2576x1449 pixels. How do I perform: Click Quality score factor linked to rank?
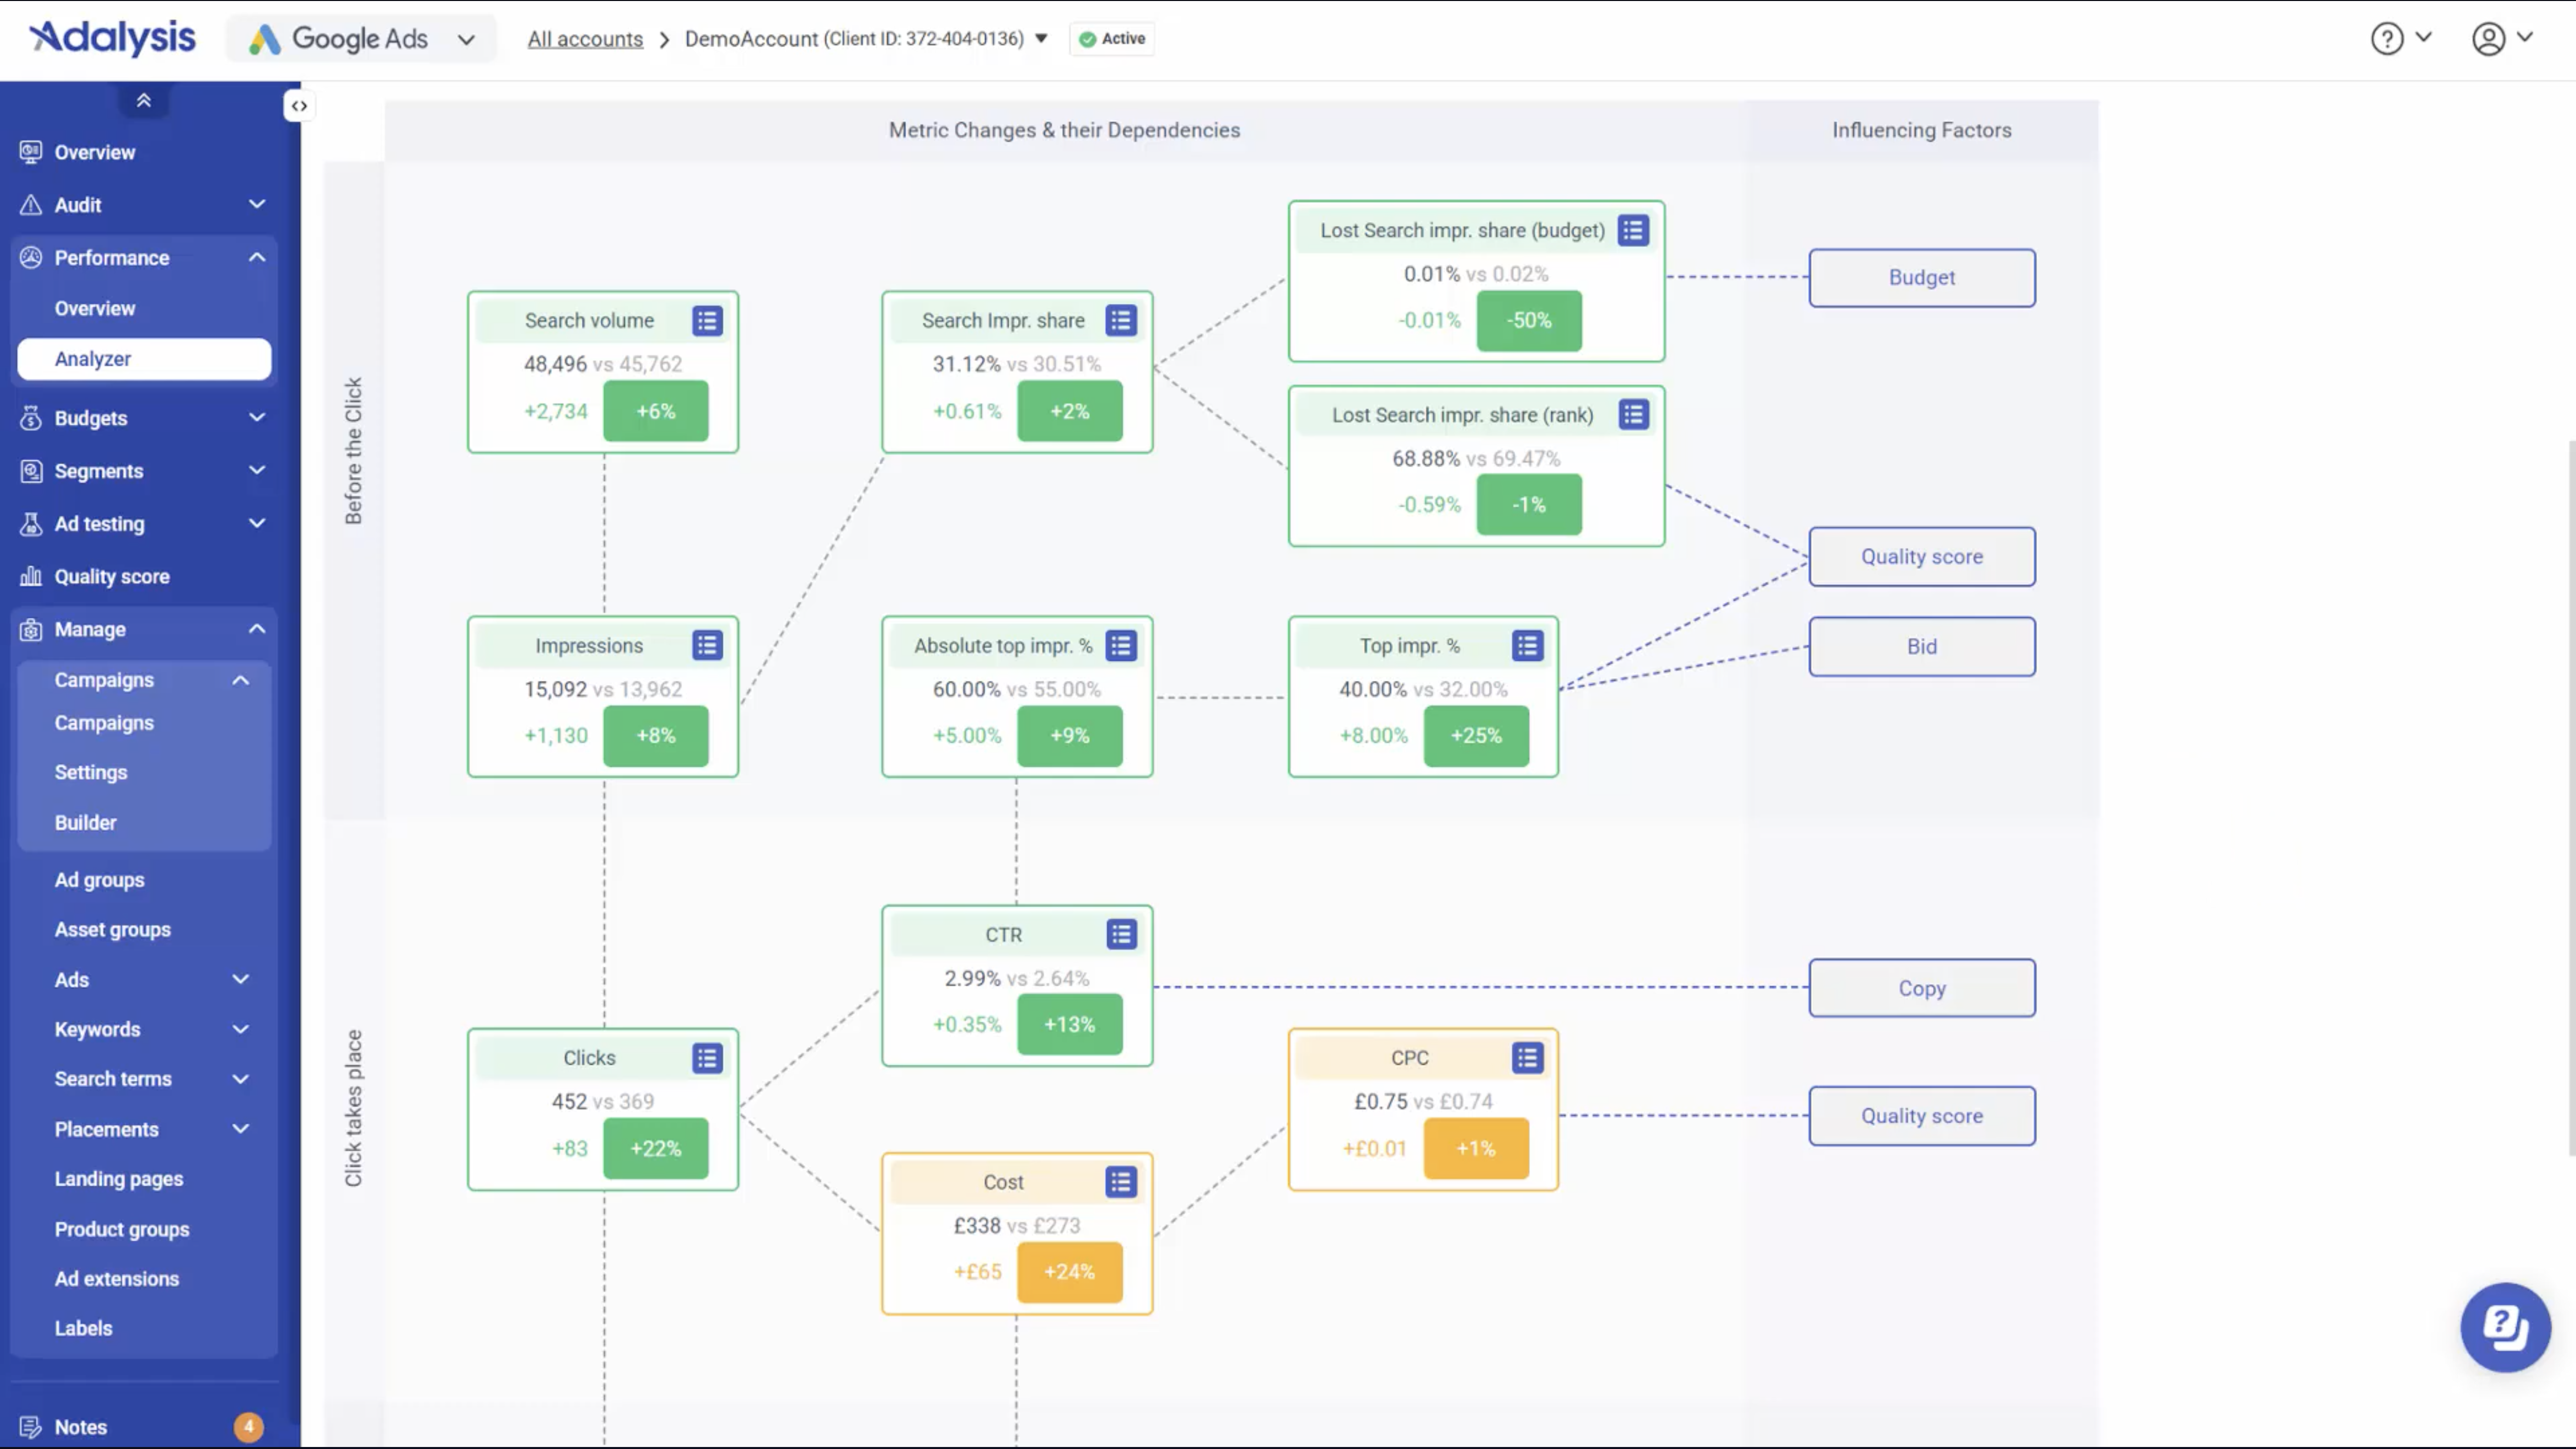1921,556
